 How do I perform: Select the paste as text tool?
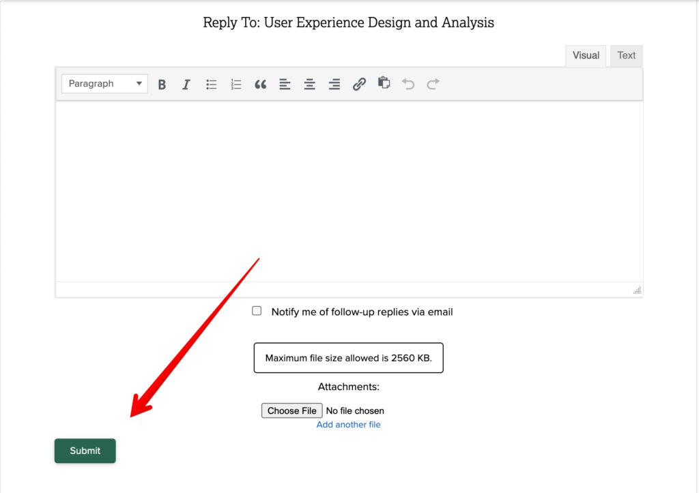pyautogui.click(x=384, y=83)
